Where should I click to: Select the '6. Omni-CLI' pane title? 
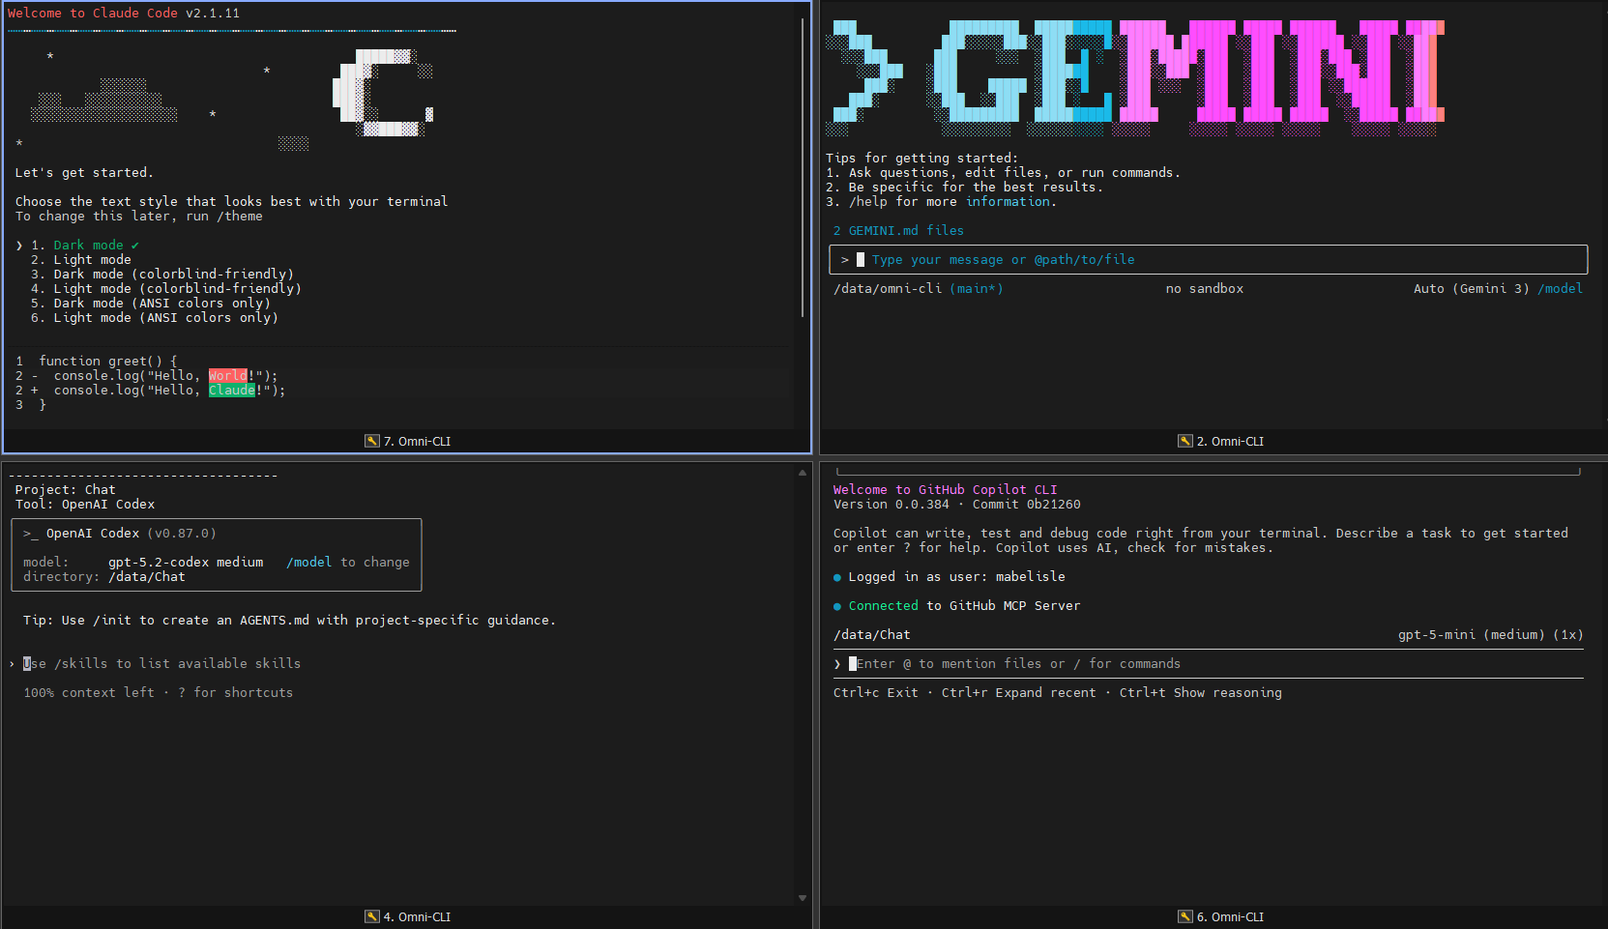[x=1230, y=916]
